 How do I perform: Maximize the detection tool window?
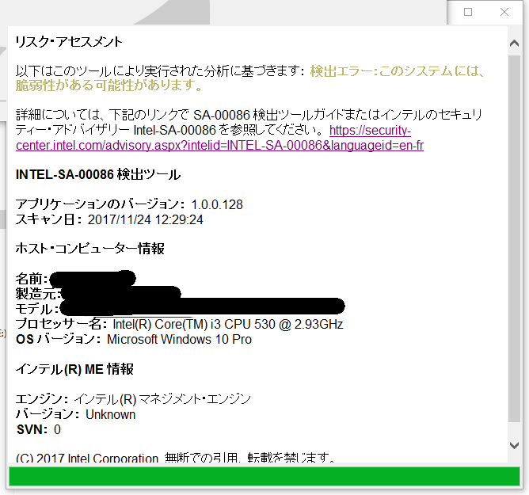coord(468,12)
